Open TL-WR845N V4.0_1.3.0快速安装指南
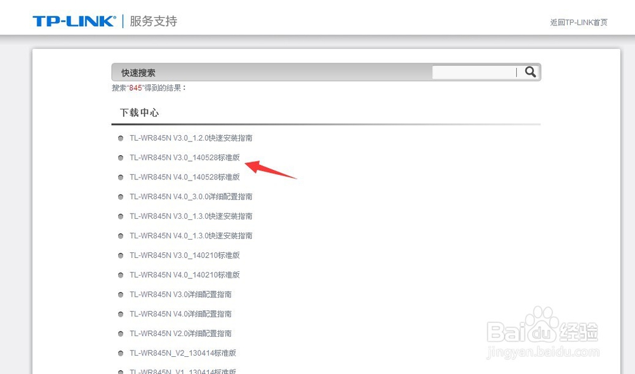The height and width of the screenshot is (374, 635). pos(190,236)
